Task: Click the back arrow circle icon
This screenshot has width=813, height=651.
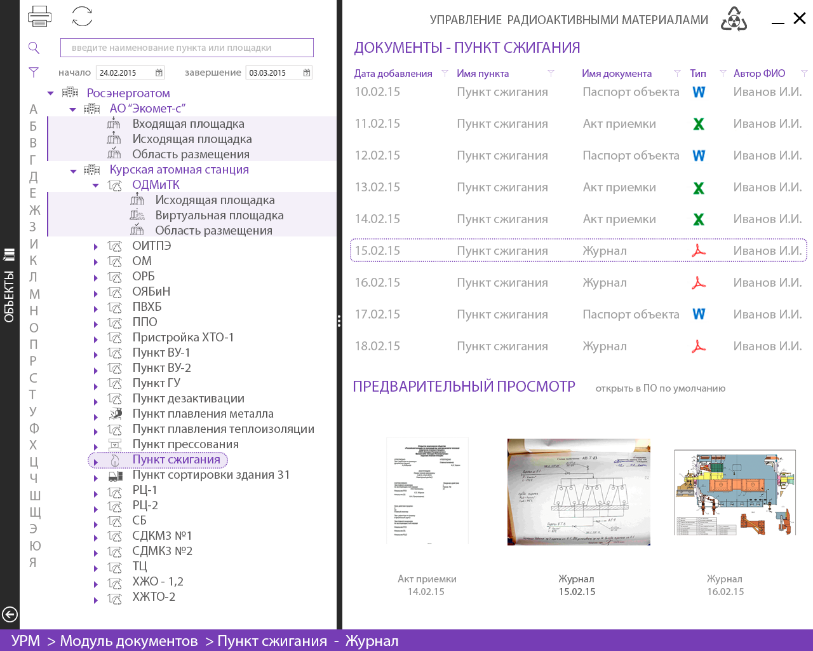Action: coord(10,614)
